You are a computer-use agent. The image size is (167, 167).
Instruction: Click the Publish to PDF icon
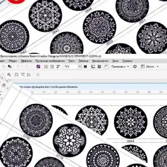(x=58, y=66)
